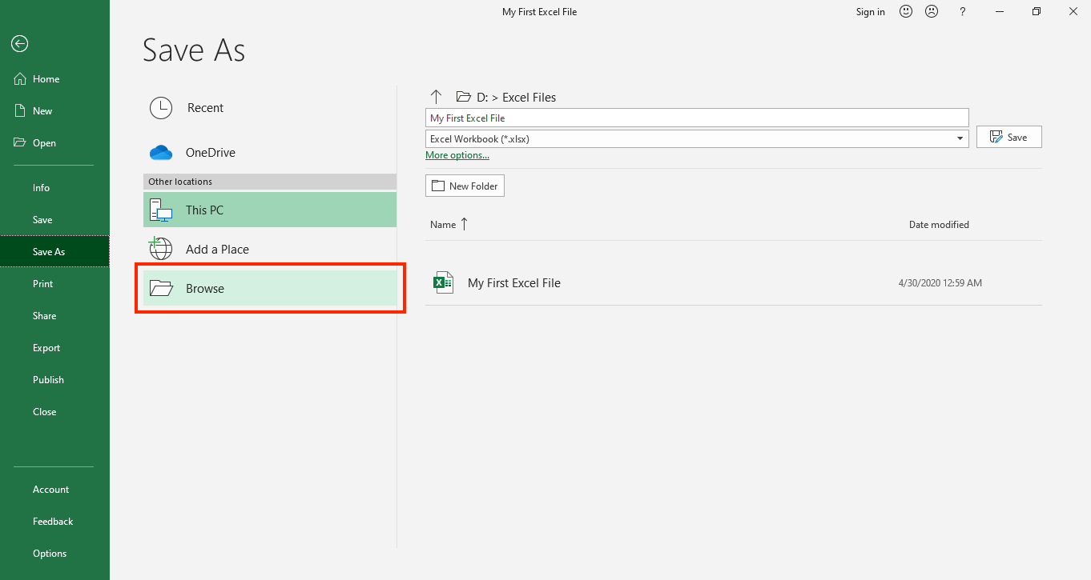Screen dimensions: 1091x580
Task: Click Sign in at the top
Action: click(871, 12)
